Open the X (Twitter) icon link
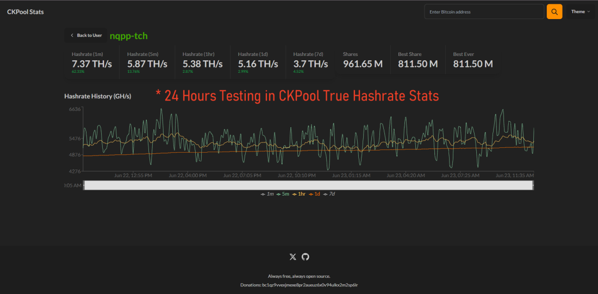The image size is (598, 294). coord(293,257)
